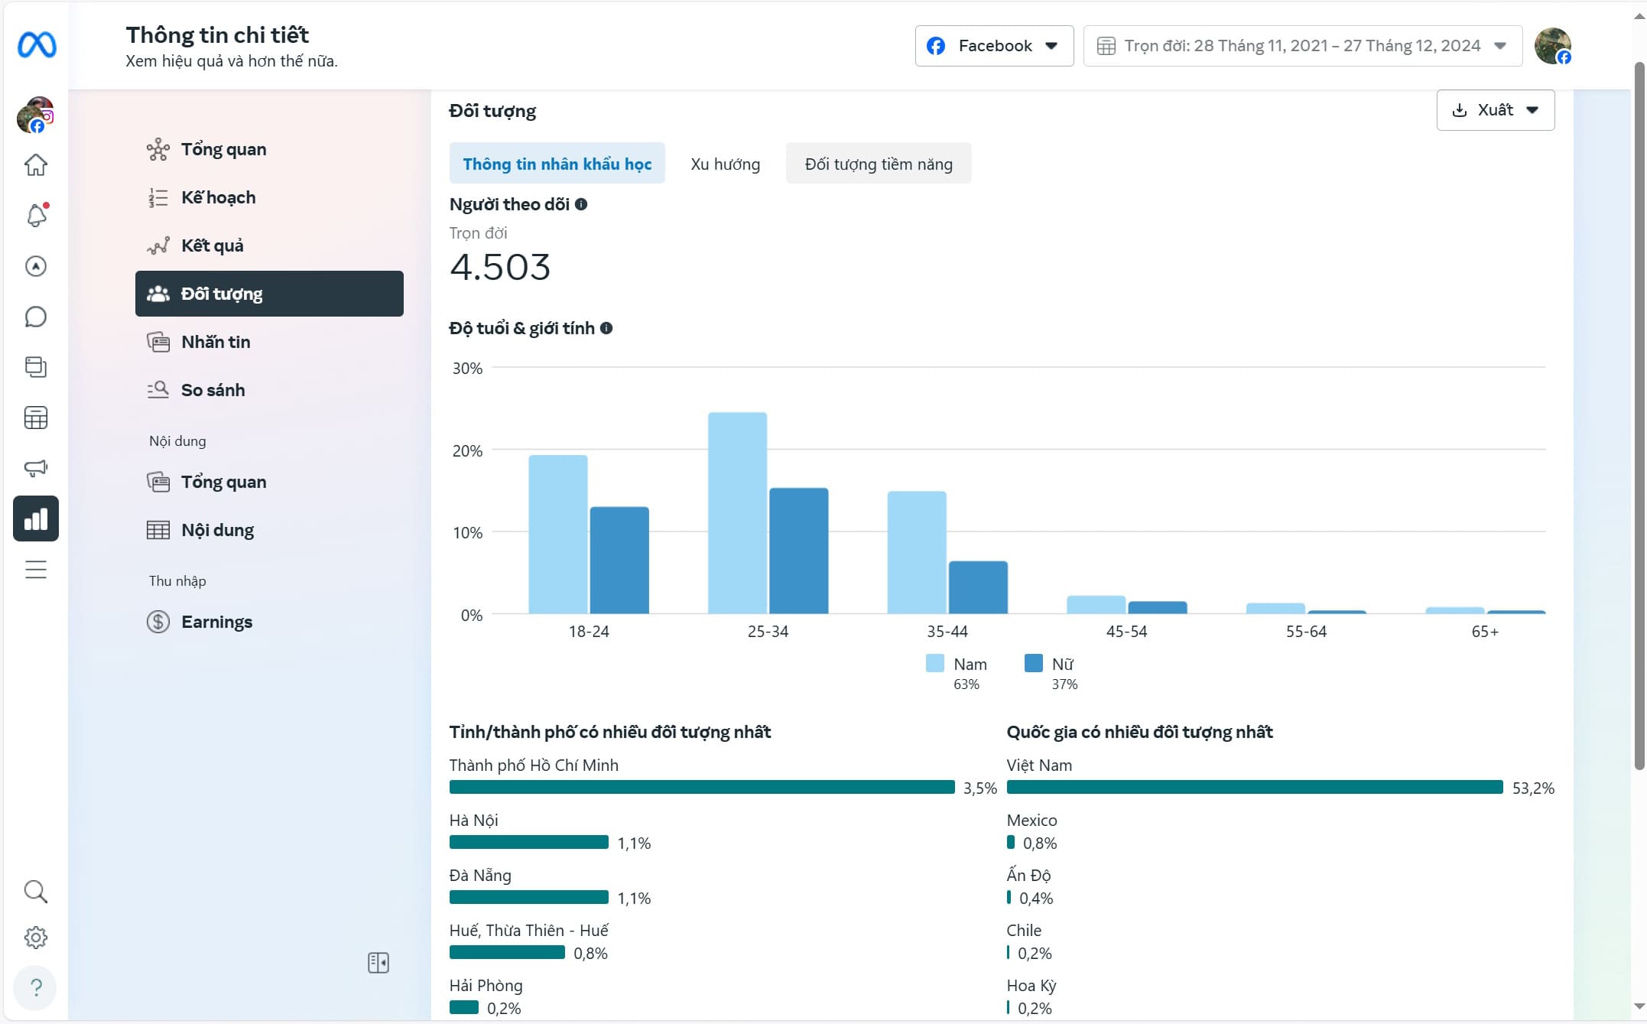
Task: Open the Content posts icon
Action: [36, 367]
